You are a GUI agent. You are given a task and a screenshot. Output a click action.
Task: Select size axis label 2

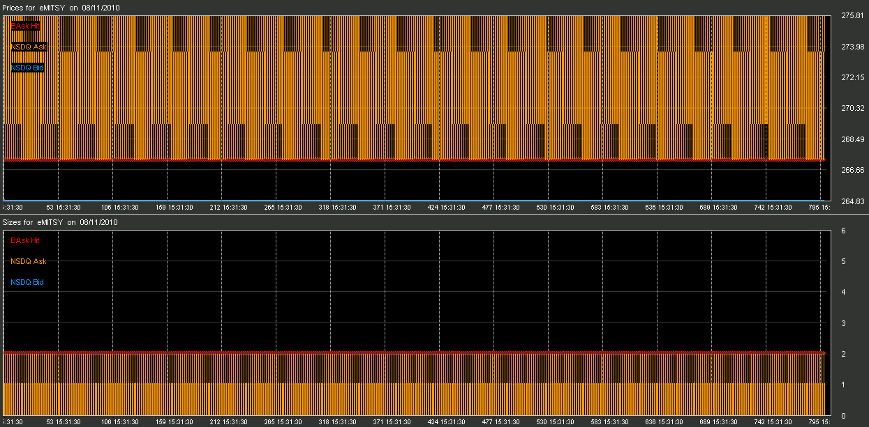[x=844, y=354]
